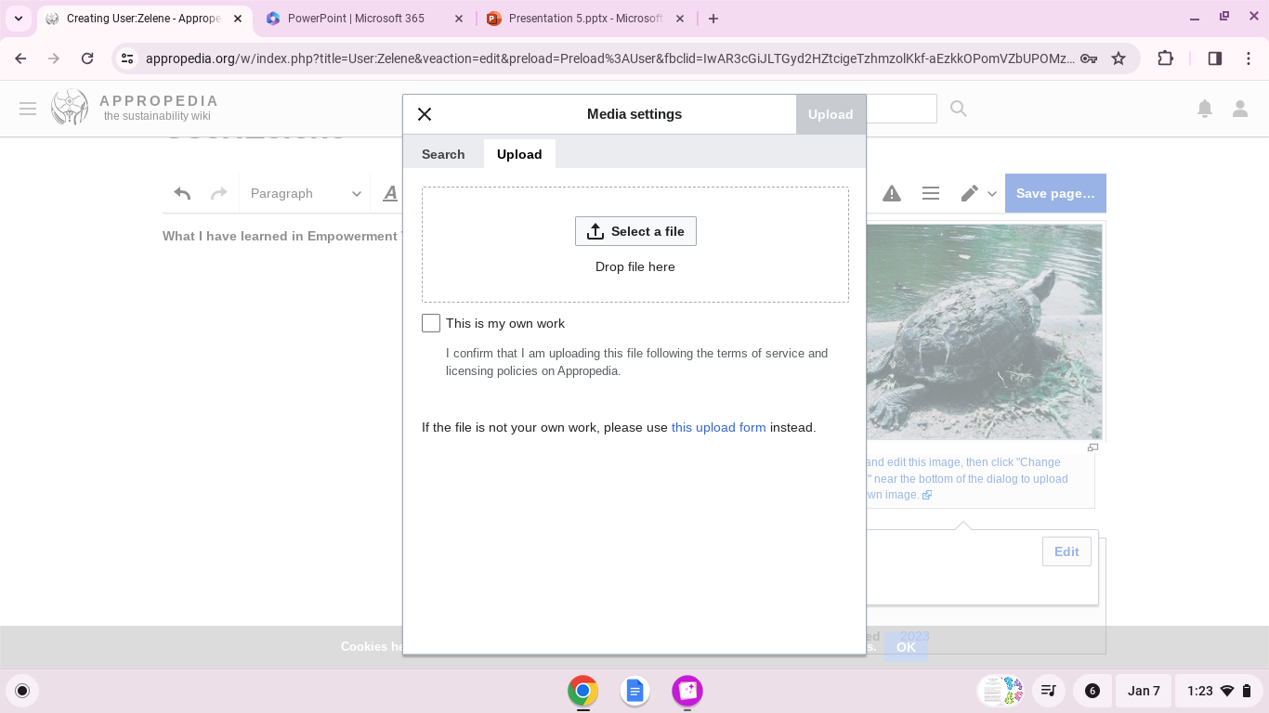Switch to the Search tab
The image size is (1269, 713).
click(443, 154)
